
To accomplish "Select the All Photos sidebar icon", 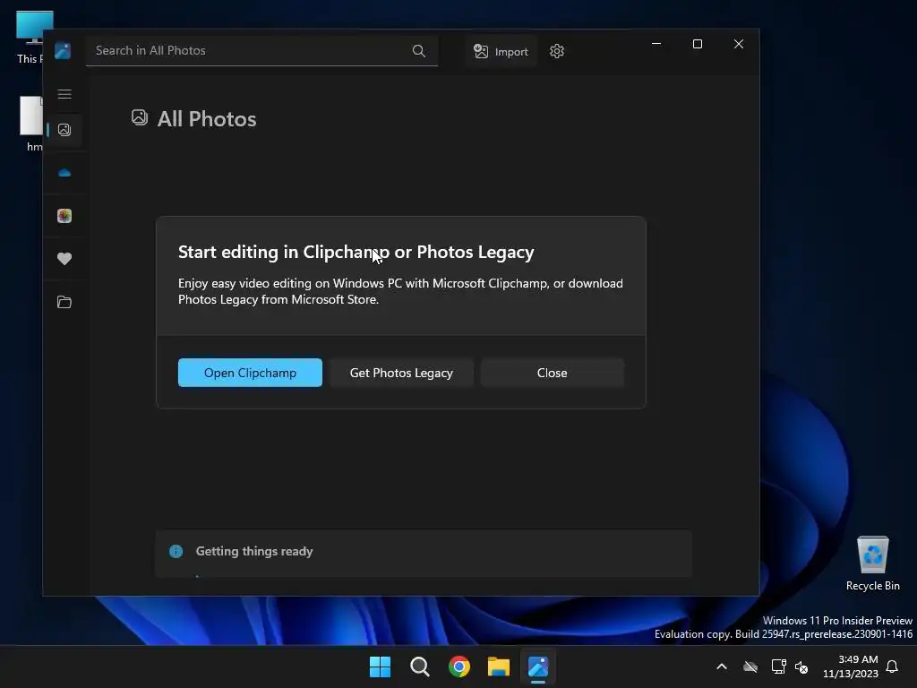I will tap(64, 130).
